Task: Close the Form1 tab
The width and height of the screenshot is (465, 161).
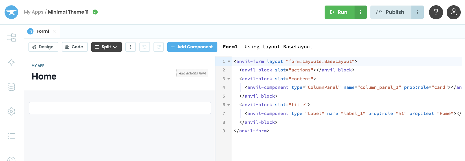Action: point(55,31)
